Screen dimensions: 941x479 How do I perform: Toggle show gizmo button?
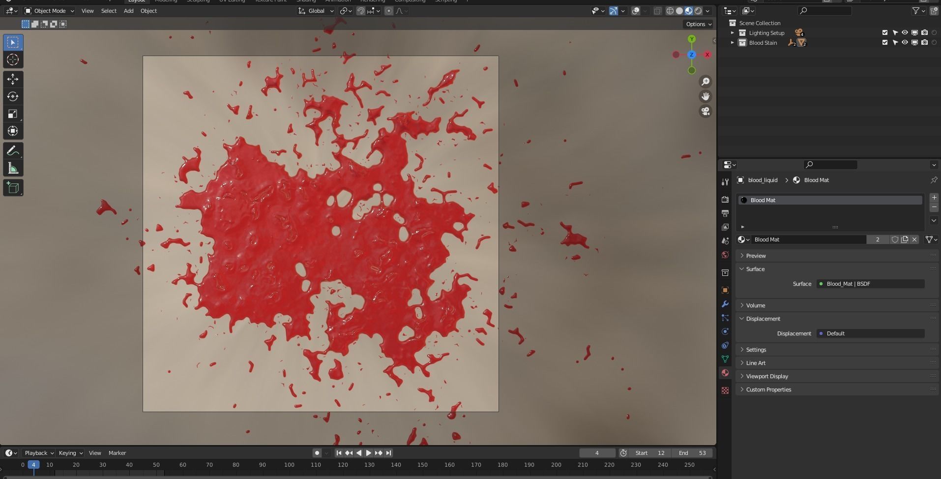point(614,11)
